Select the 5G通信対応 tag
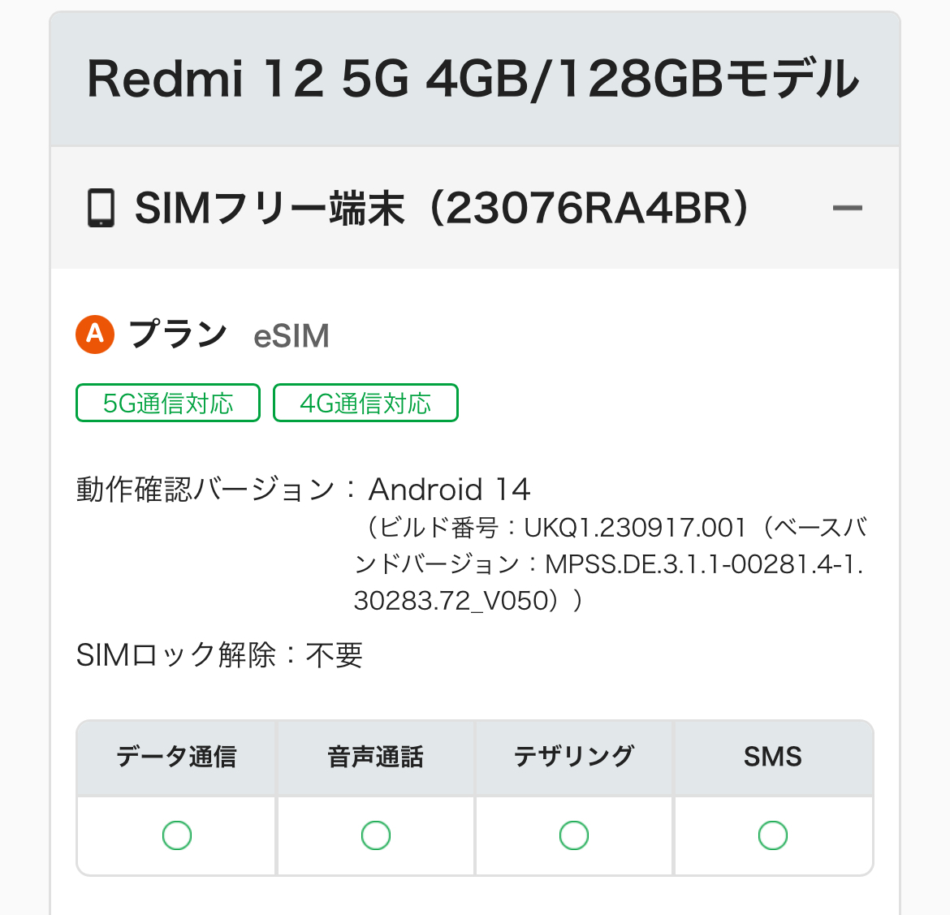Screen dimensions: 950x915 (168, 404)
